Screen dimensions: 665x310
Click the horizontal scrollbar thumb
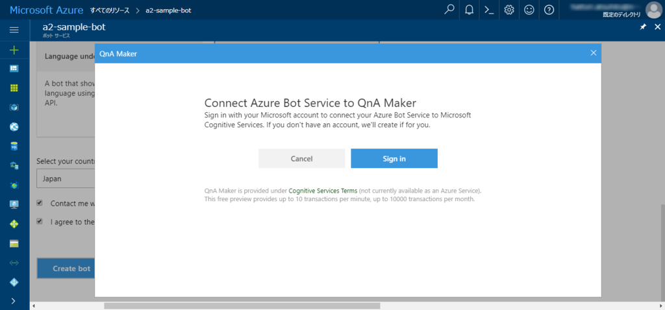point(242,305)
